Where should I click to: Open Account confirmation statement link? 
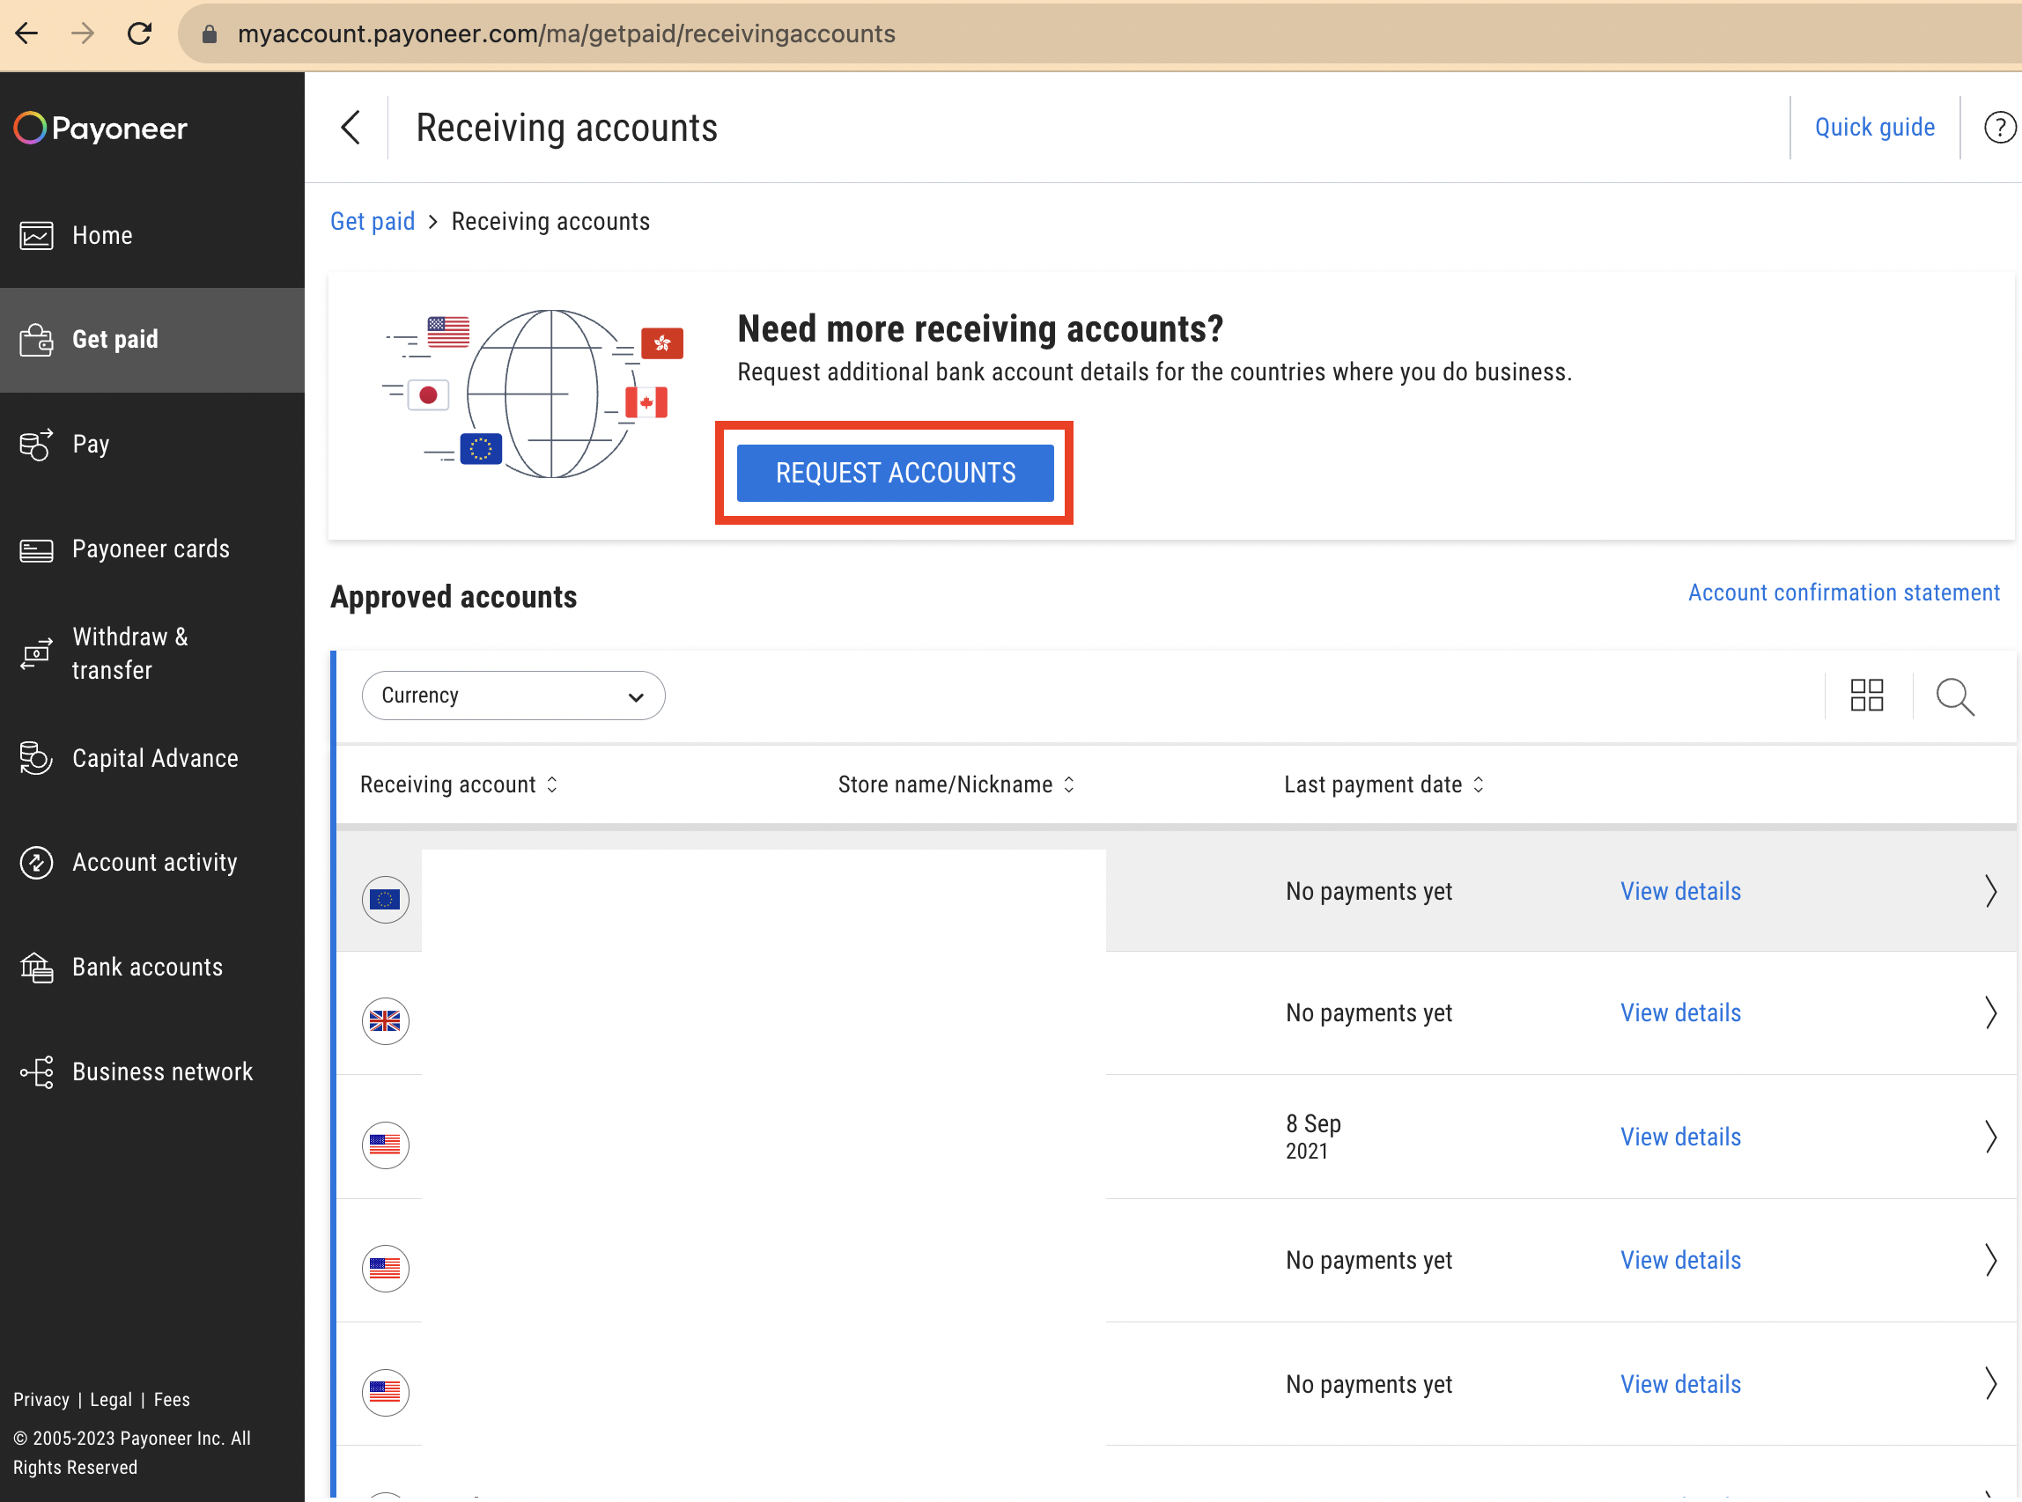(1844, 593)
